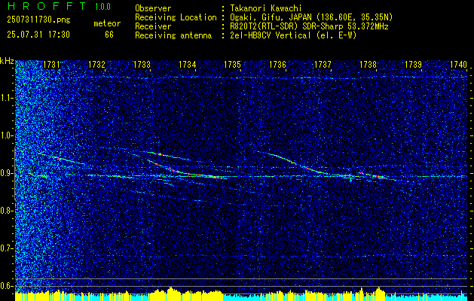This screenshot has width=474, height=301.
Task: Click the HROFFT title text
Action: tap(46, 6)
